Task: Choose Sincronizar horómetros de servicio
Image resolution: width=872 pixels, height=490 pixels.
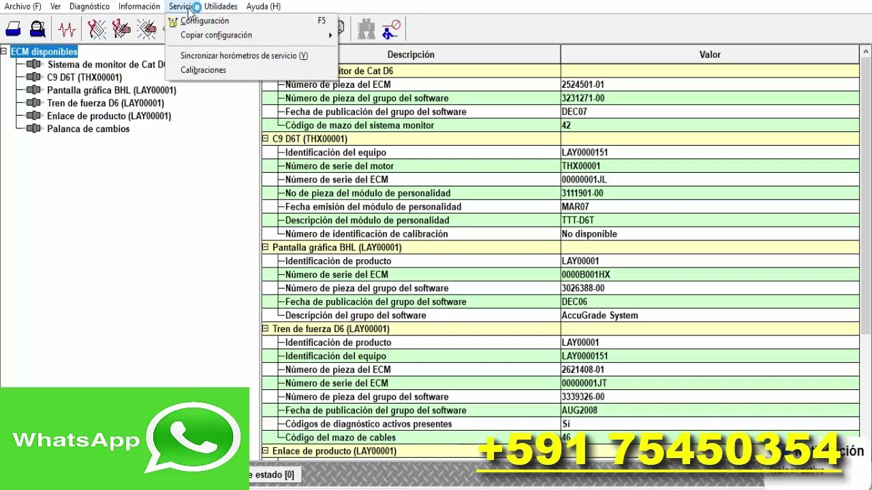Action: (x=251, y=56)
